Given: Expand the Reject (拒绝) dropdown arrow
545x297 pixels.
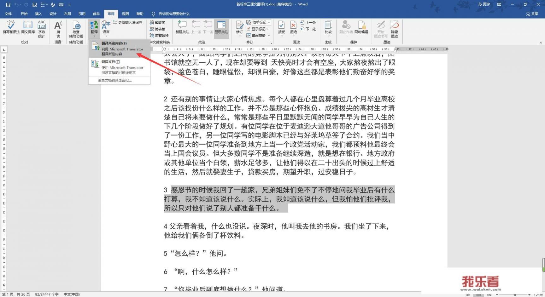Looking at the screenshot, I should 293,36.
